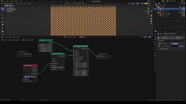Enable the Pick Instance checkbox

click(x=75, y=57)
